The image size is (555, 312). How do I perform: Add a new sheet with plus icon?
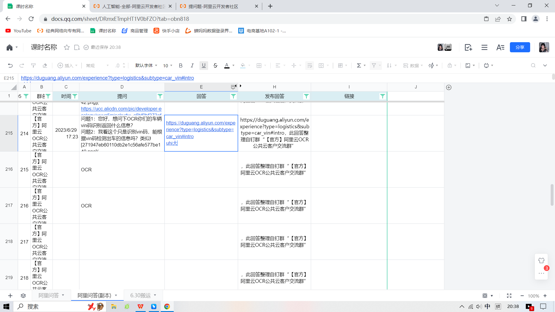click(10, 296)
